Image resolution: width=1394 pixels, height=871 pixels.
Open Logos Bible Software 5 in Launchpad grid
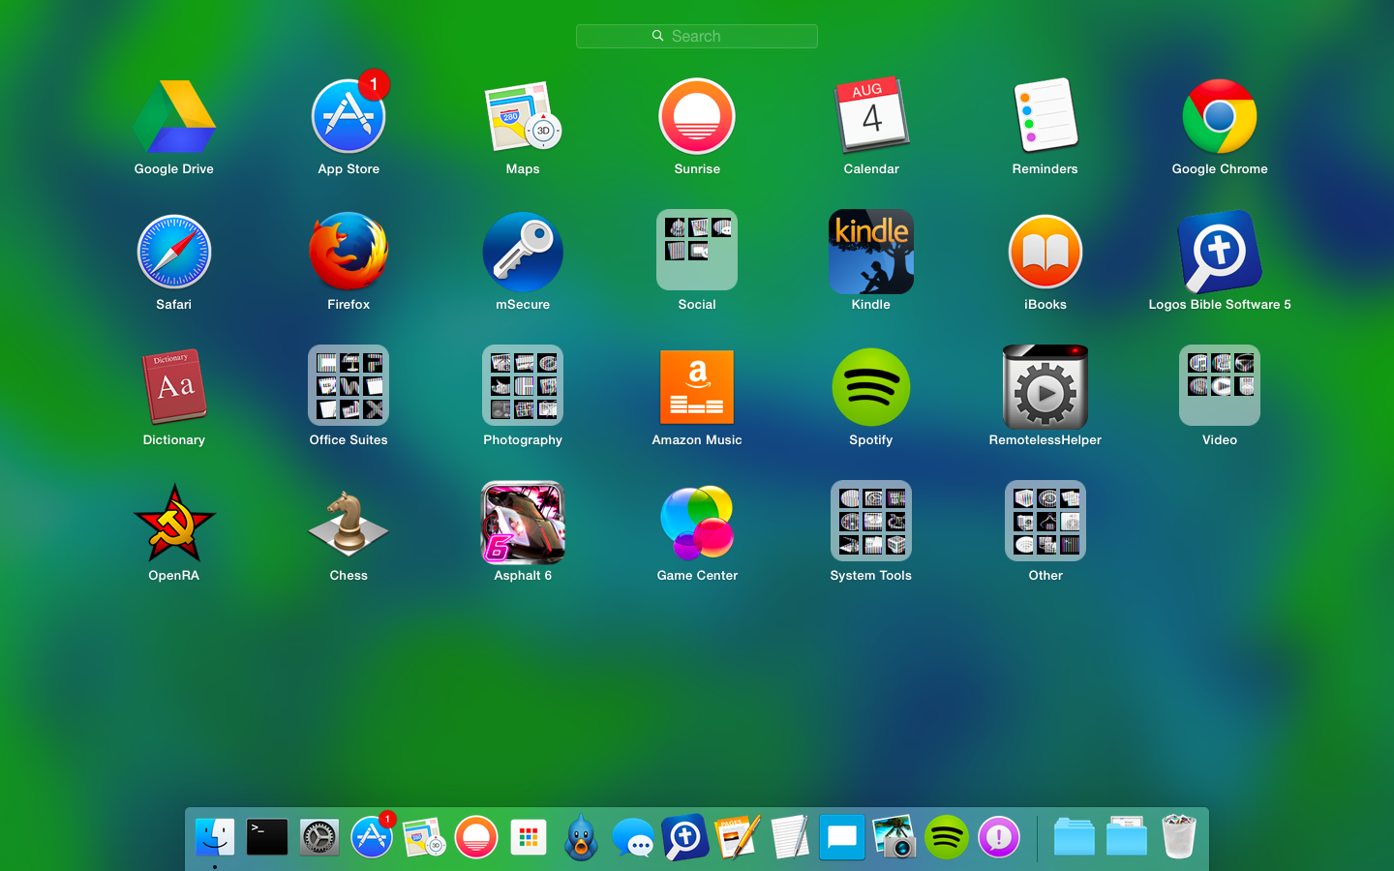pos(1220,252)
